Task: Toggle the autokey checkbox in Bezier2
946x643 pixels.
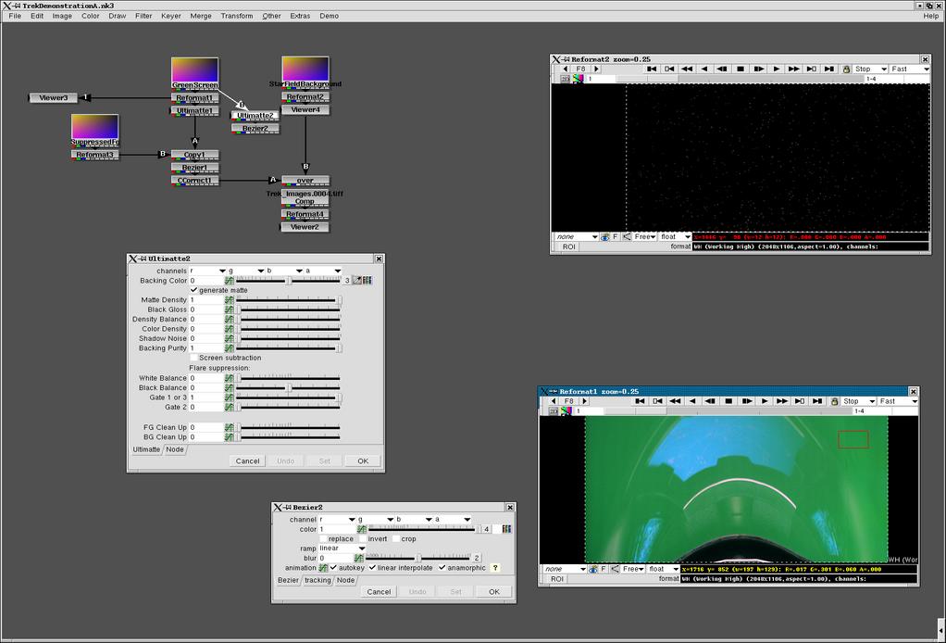Action: [334, 568]
